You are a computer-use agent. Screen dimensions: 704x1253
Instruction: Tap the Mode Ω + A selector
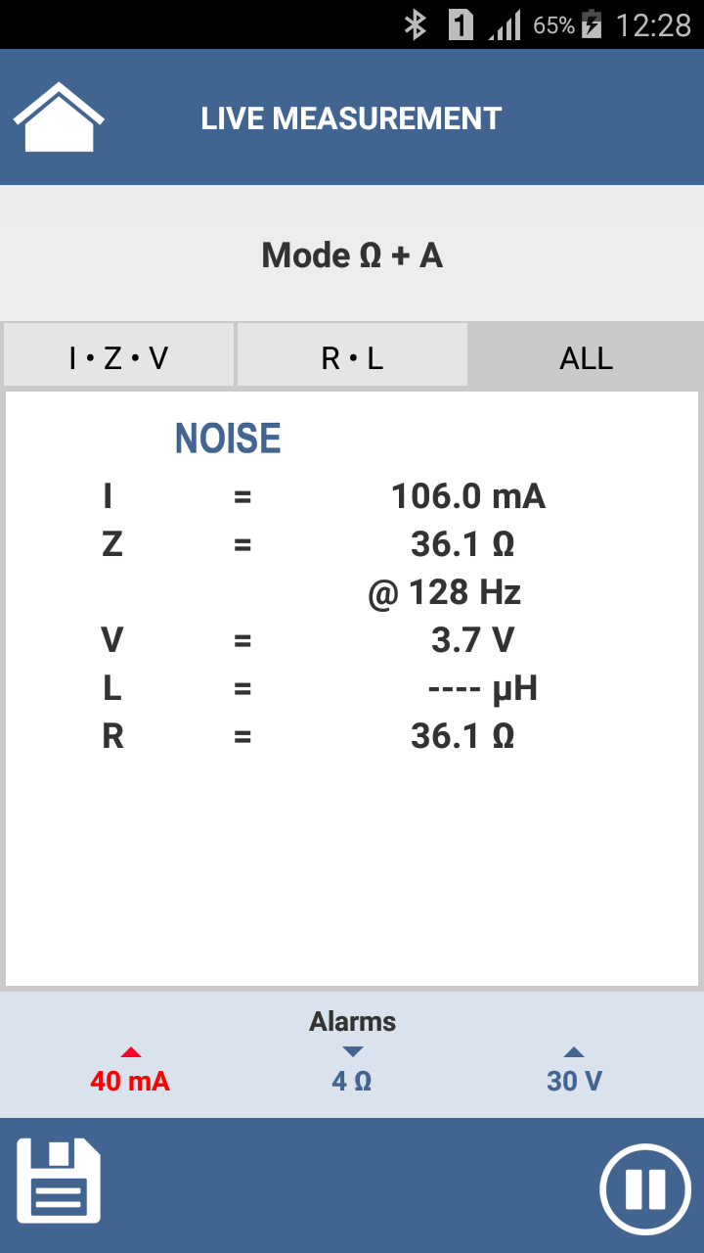(352, 255)
